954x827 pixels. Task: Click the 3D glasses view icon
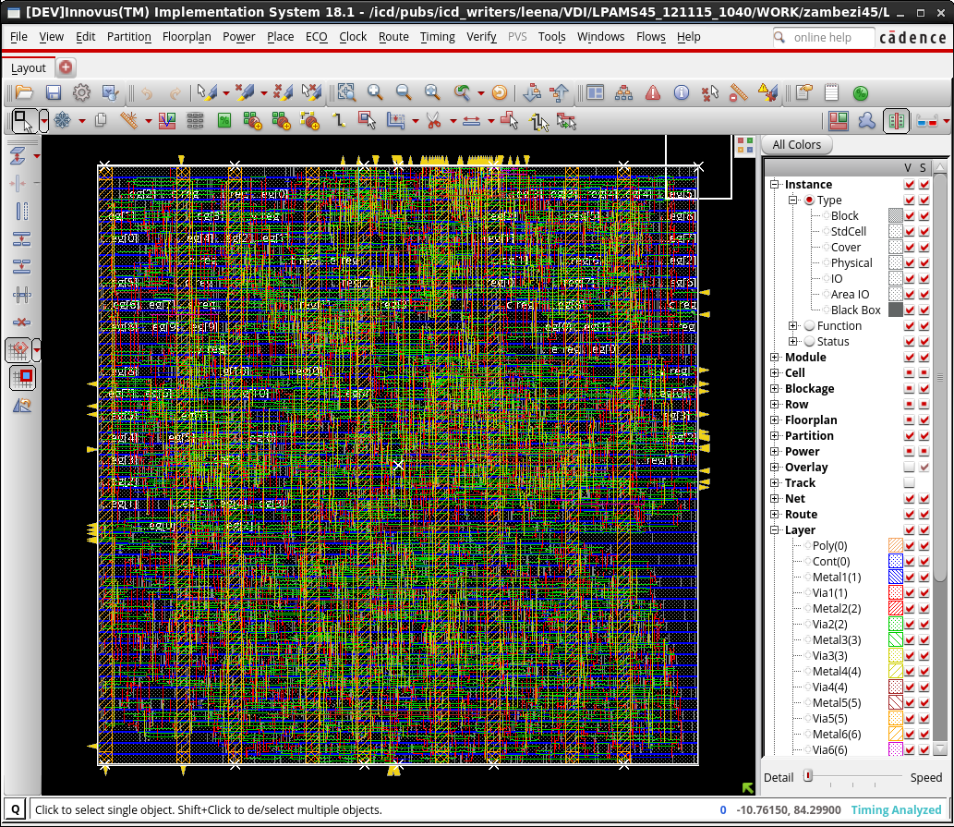[x=927, y=120]
